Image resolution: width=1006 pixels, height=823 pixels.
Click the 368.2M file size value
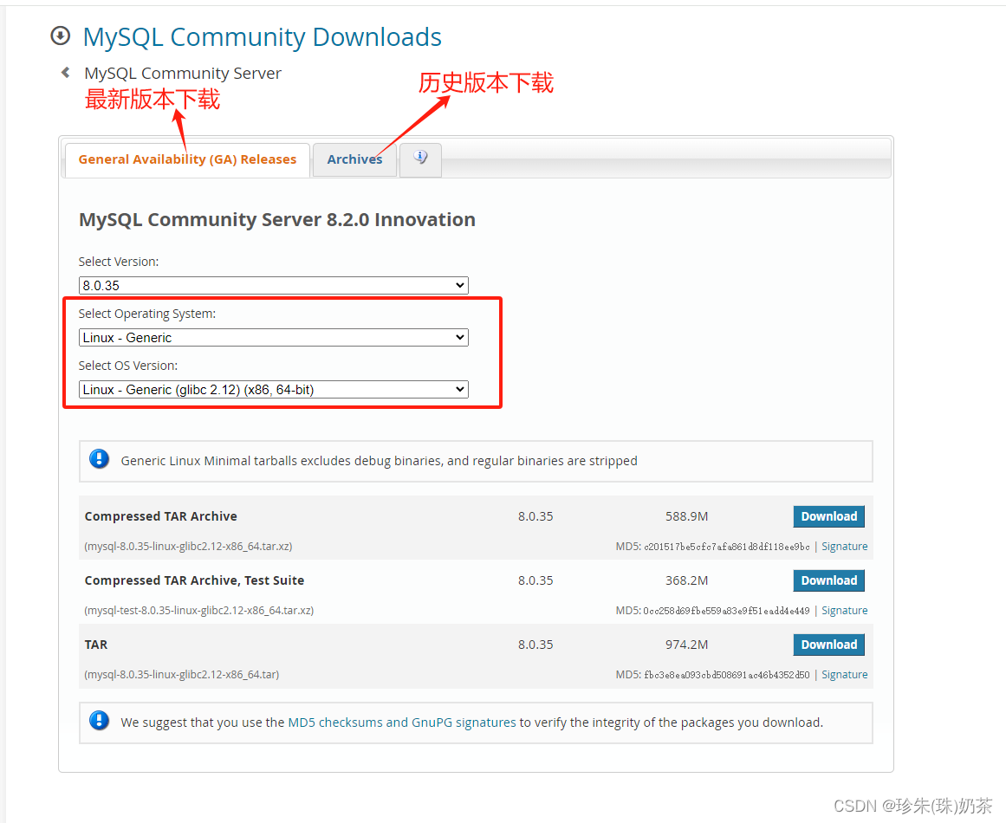pos(686,580)
